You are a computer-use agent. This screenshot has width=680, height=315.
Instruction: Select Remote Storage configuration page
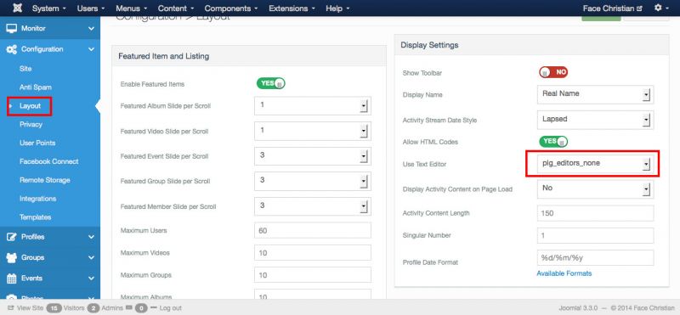click(x=45, y=180)
